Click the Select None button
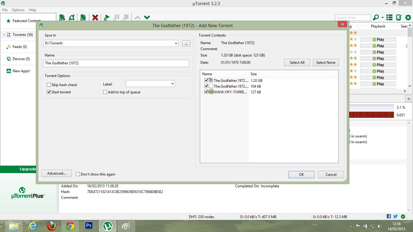The image size is (413, 232). click(x=326, y=63)
